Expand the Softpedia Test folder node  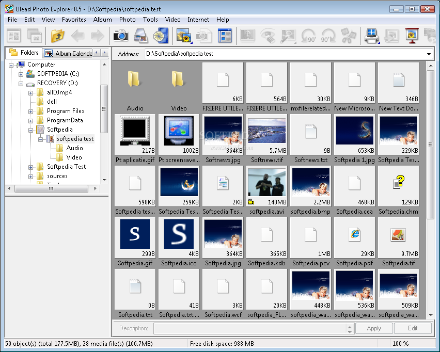(x=30, y=167)
